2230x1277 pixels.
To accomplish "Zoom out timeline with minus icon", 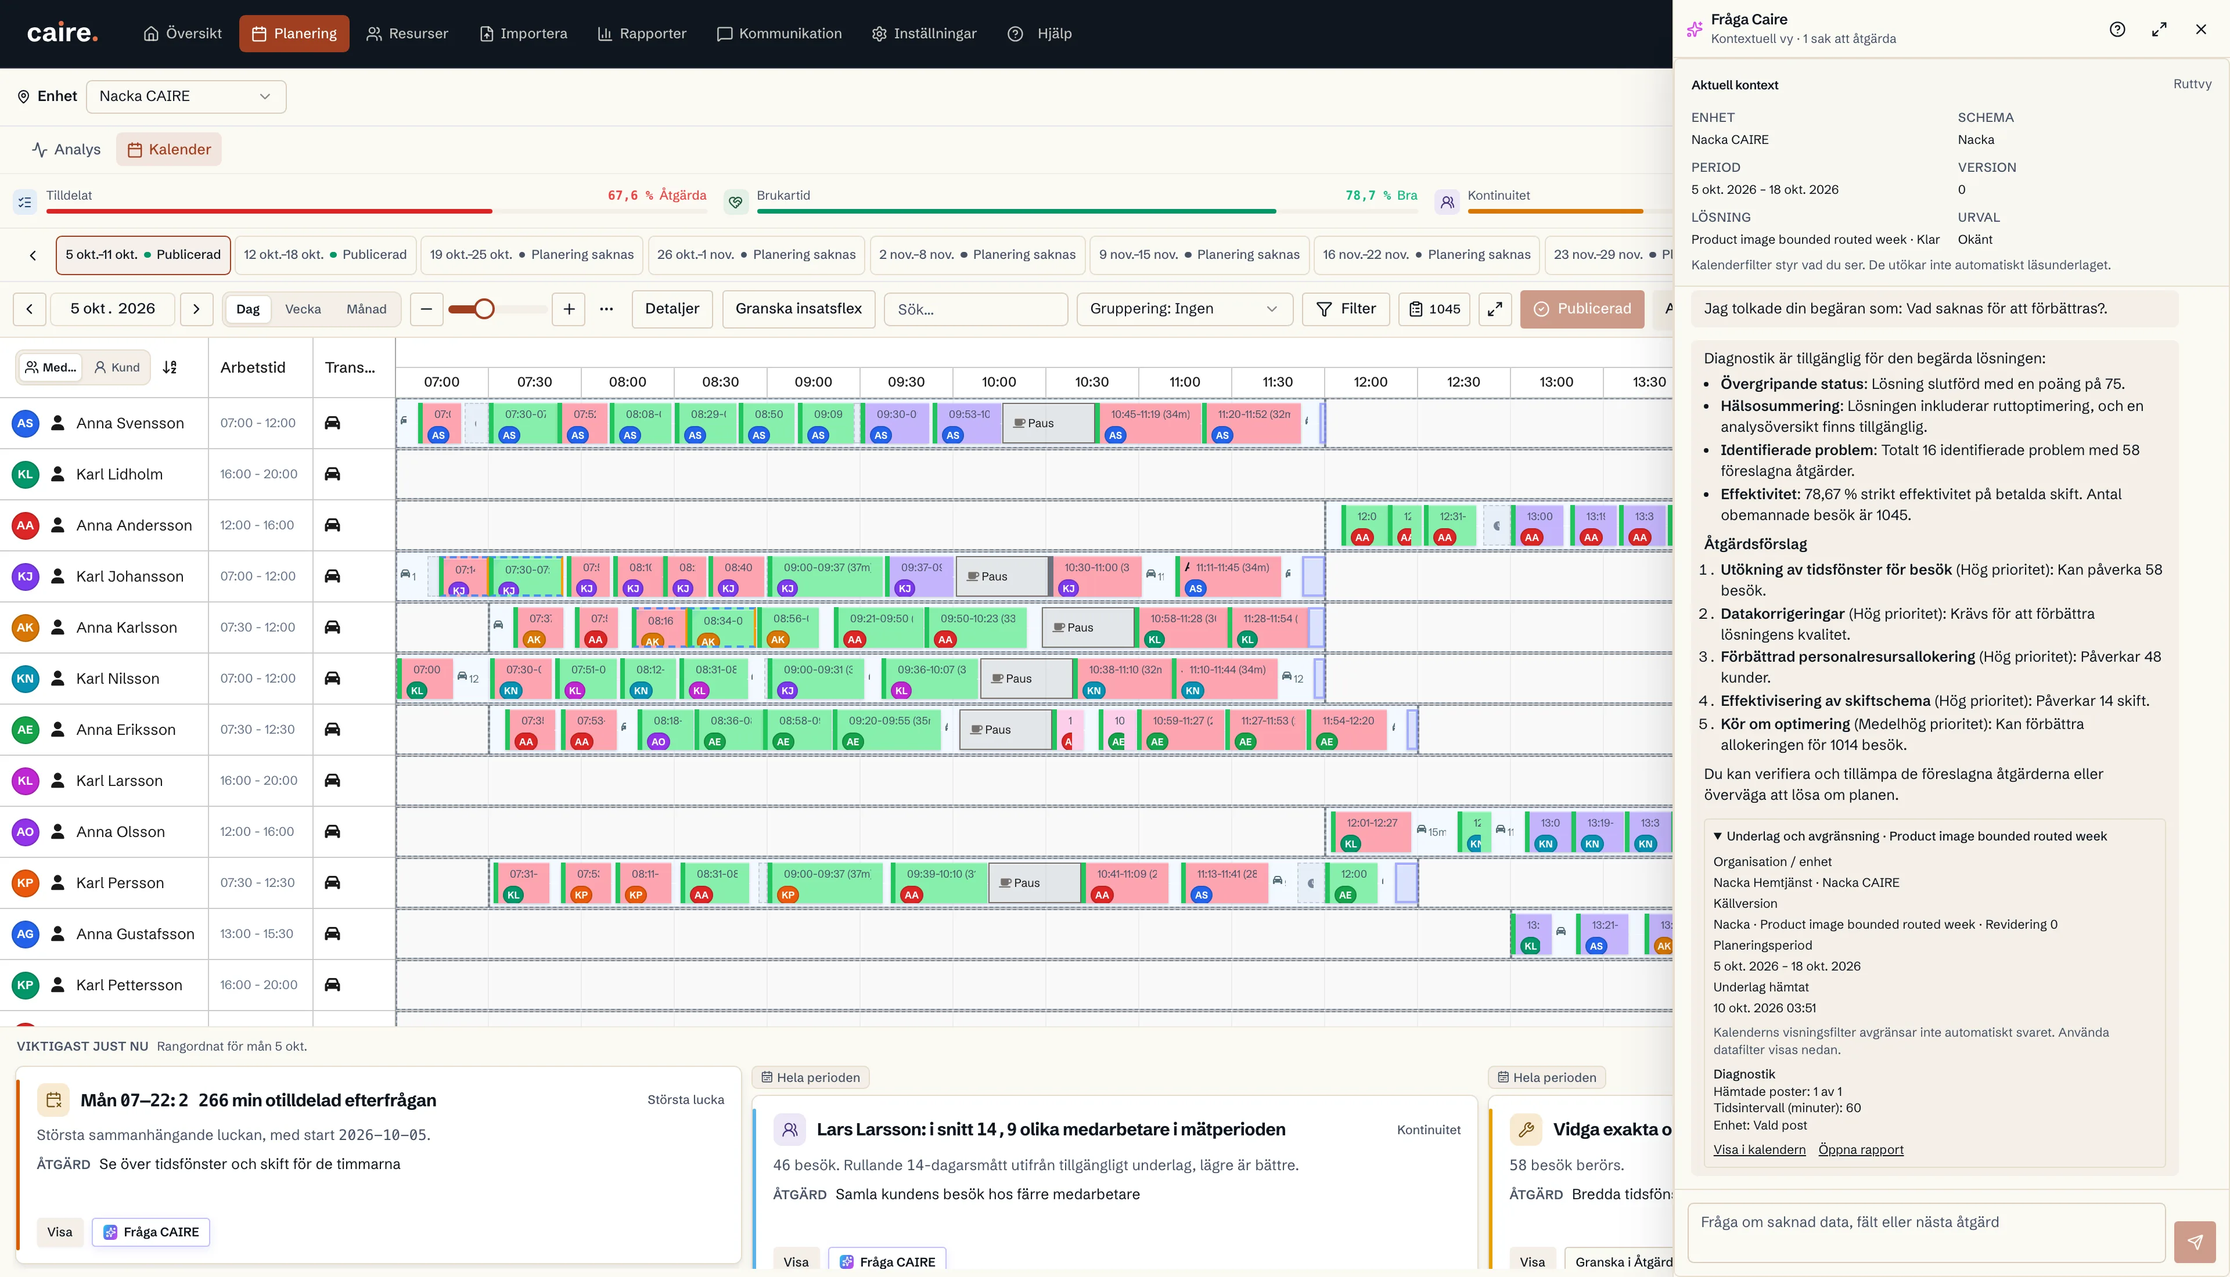I will tap(426, 309).
